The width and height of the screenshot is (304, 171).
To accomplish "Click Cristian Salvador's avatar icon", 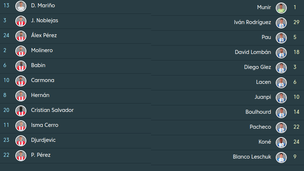I will pyautogui.click(x=21, y=111).
